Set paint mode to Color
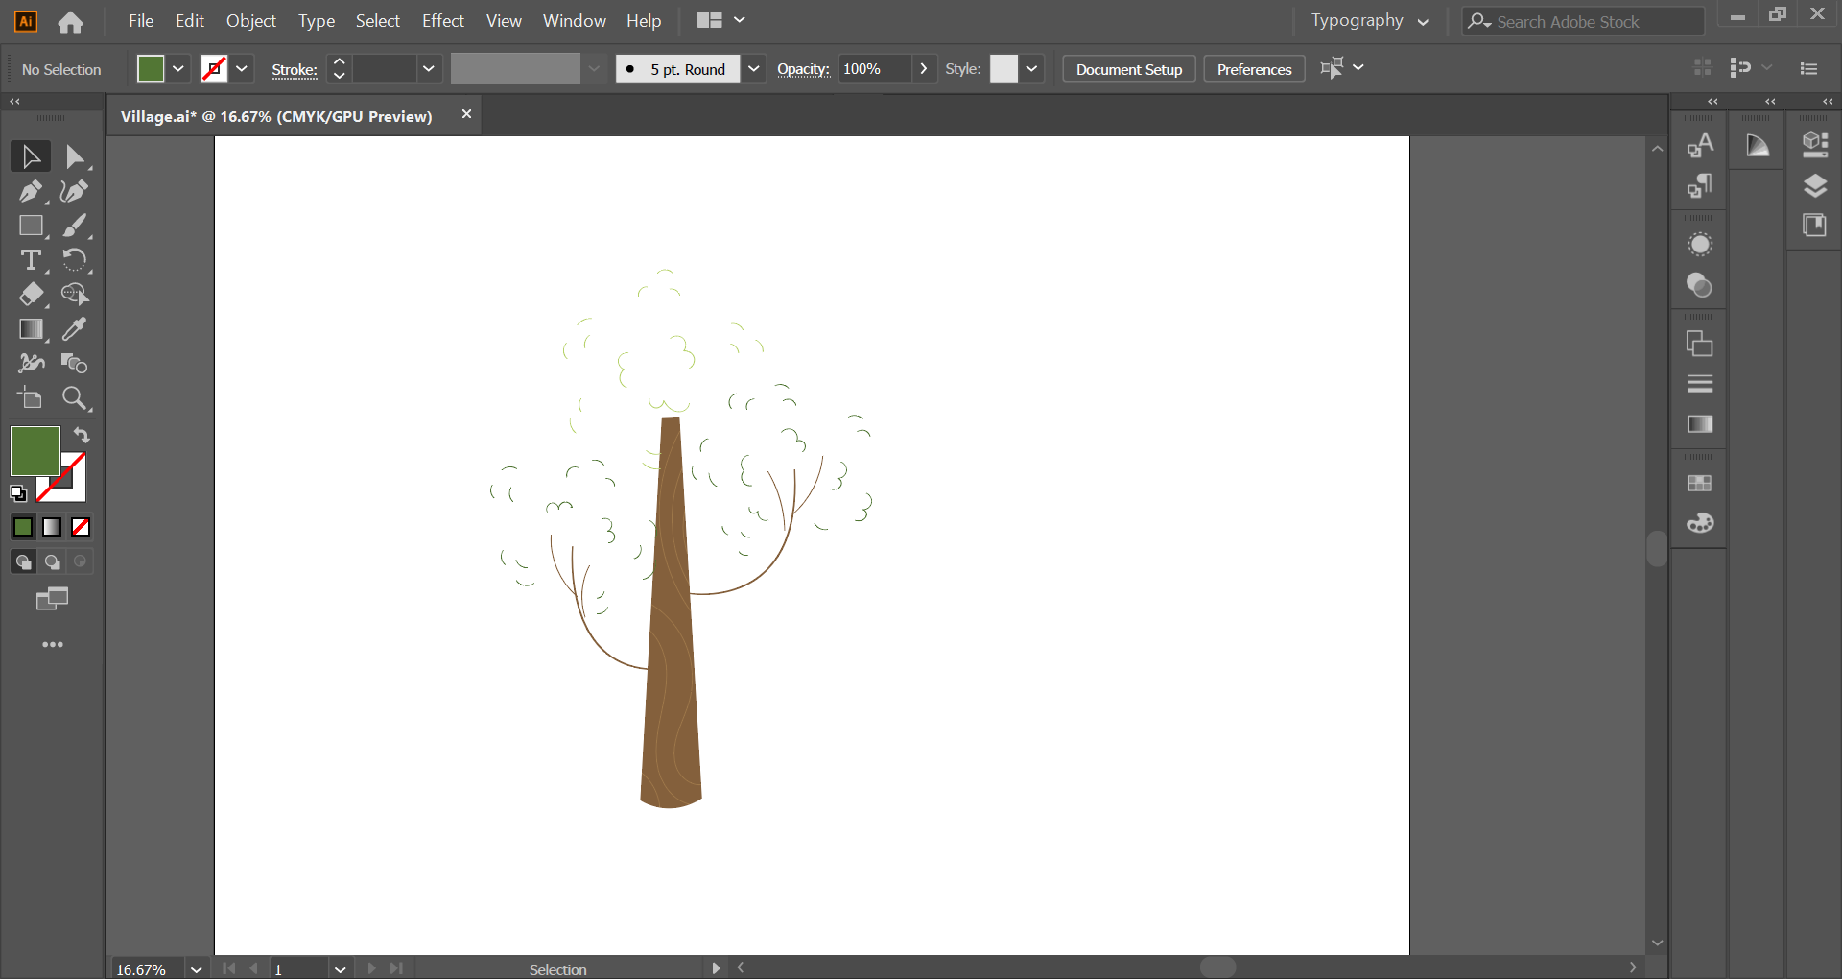 coord(23,527)
